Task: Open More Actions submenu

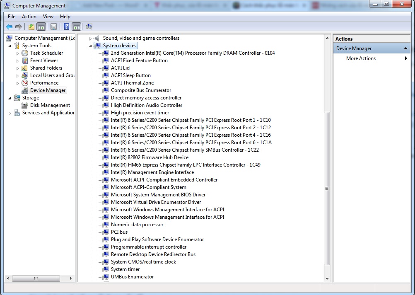Action: click(361, 58)
